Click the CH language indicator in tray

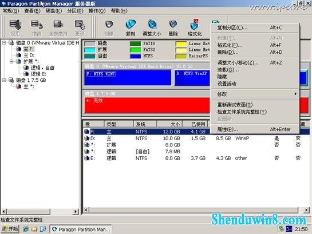tap(289, 229)
